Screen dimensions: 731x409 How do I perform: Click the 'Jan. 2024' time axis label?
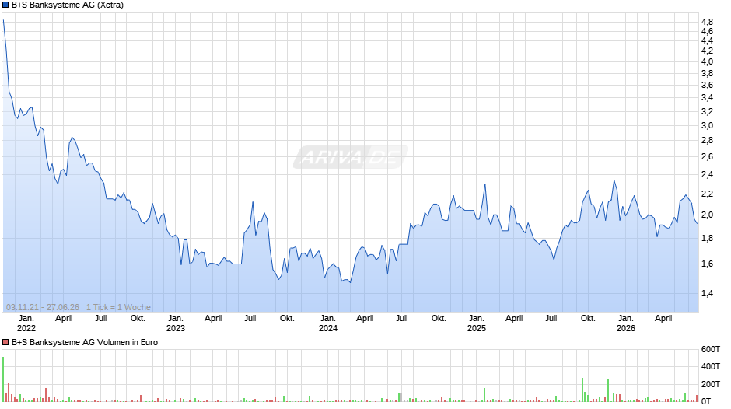coord(327,323)
